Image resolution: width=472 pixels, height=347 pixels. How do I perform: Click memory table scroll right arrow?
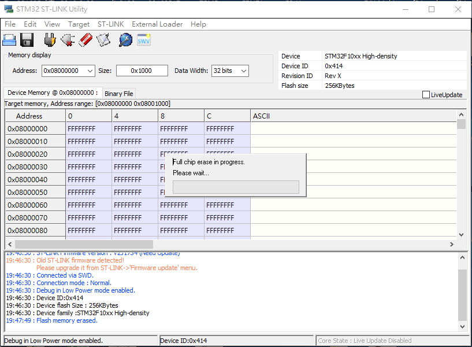point(452,244)
